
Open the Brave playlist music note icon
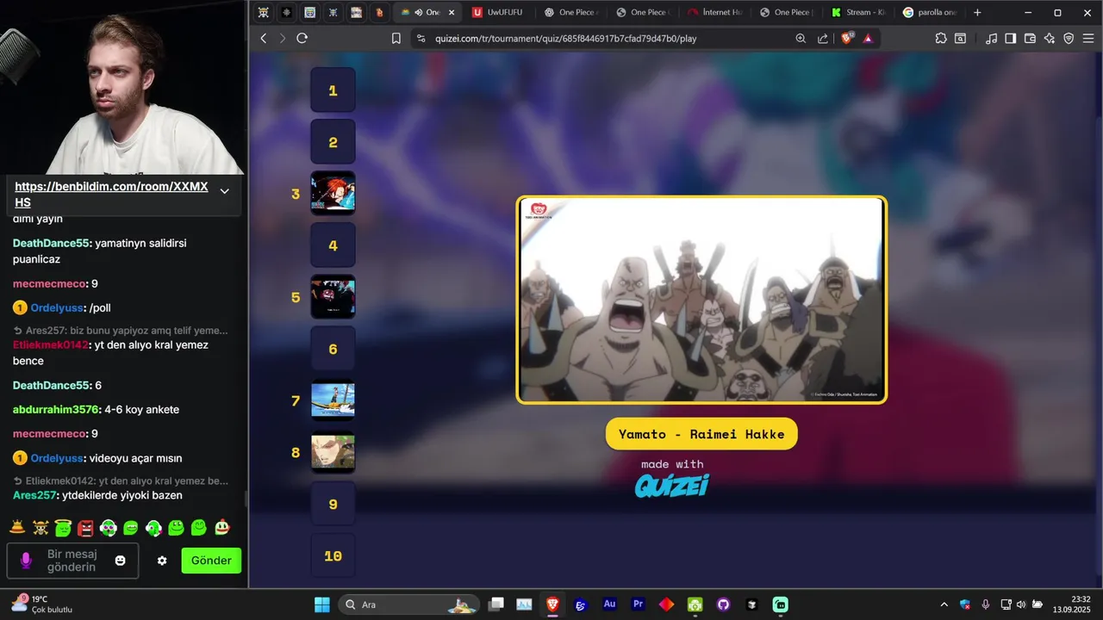pos(991,38)
